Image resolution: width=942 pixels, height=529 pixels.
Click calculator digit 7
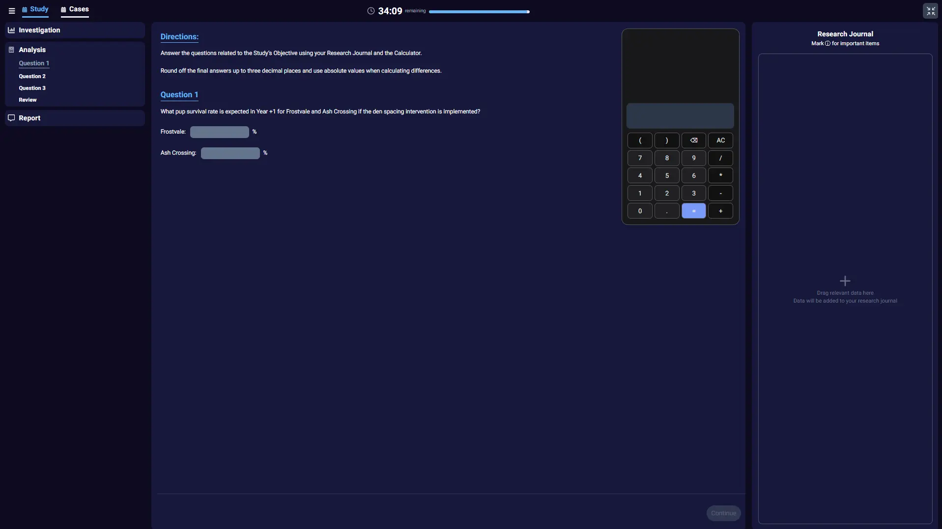click(640, 158)
